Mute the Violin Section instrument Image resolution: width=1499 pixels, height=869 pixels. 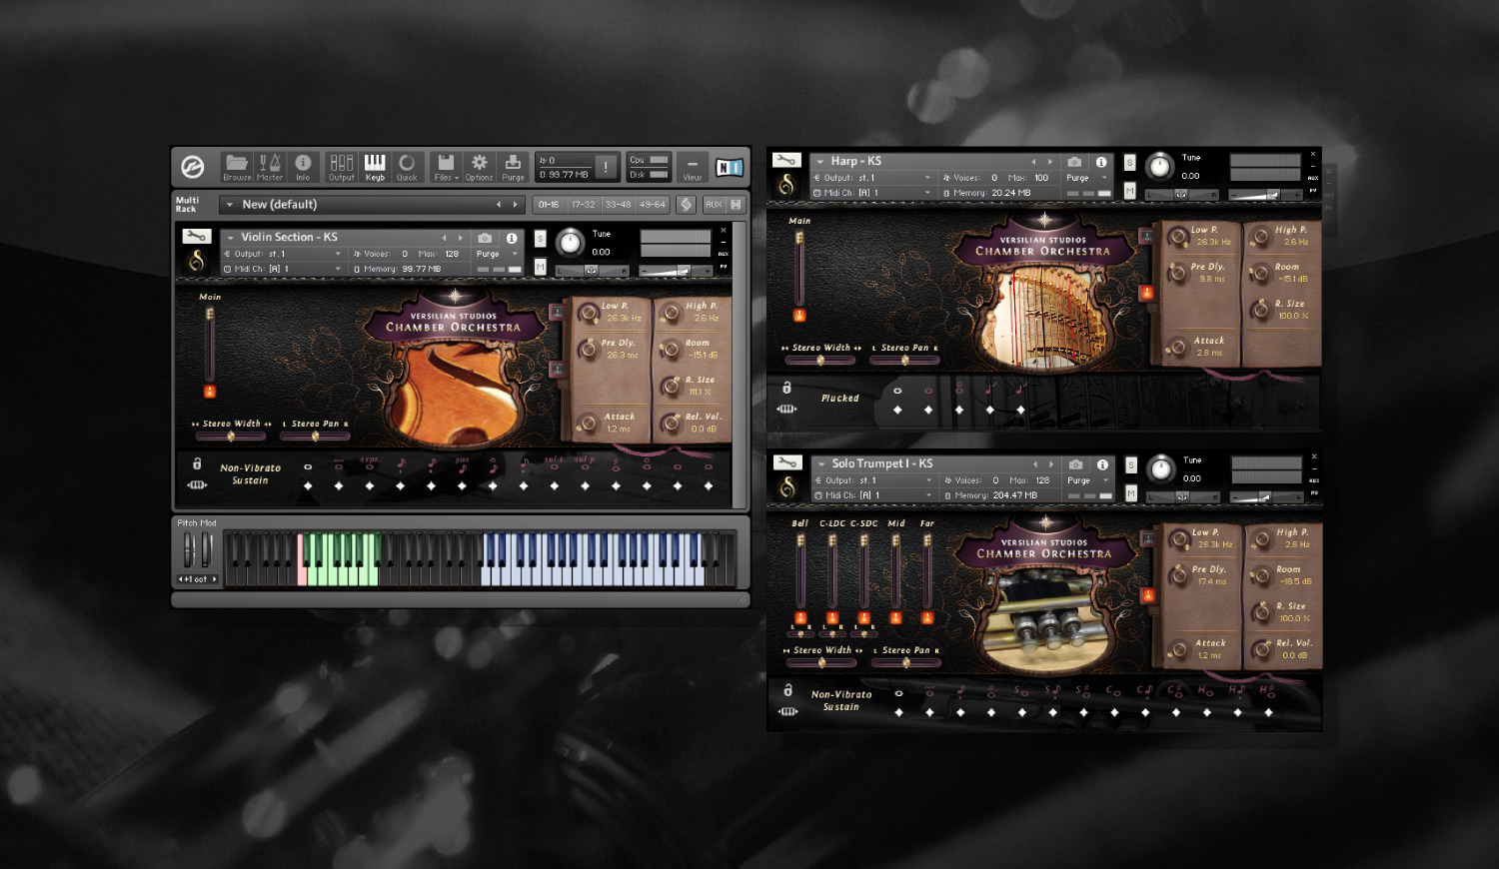[x=541, y=268]
